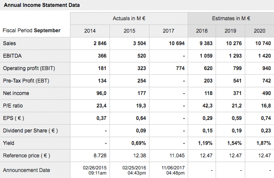This screenshot has height=178, width=274.
Task: Click the Operating profit (EBIT) row label
Action: 29,68
